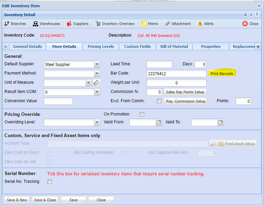The width and height of the screenshot is (264, 206).
Task: Switch to the Pricing Levels tab
Action: (101, 46)
